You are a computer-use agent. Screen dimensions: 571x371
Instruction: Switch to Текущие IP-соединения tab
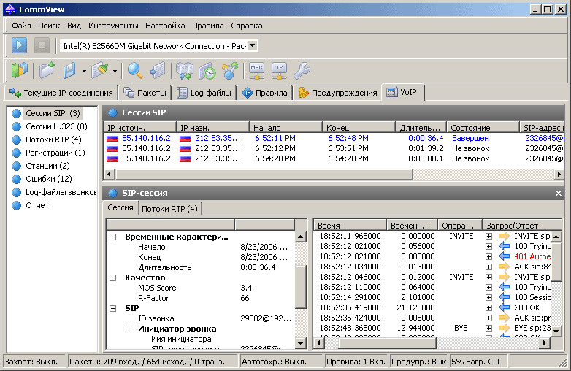[x=61, y=93]
